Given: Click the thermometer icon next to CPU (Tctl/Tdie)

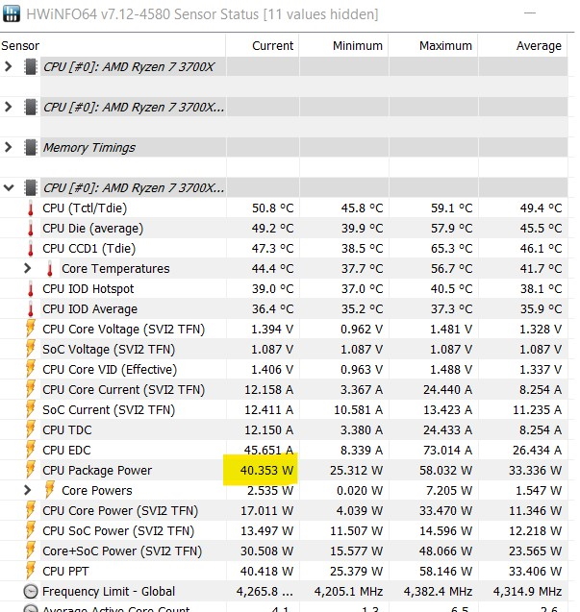Looking at the screenshot, I should pyautogui.click(x=31, y=208).
